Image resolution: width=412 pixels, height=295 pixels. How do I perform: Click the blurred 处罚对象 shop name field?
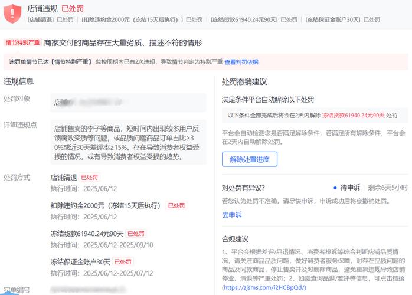[128, 103]
